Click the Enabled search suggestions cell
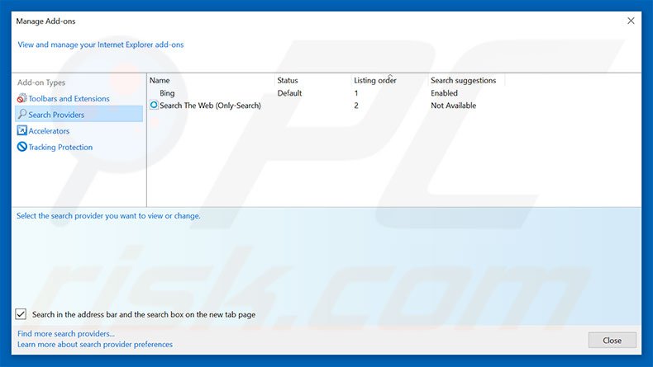This screenshot has width=653, height=367. click(444, 93)
